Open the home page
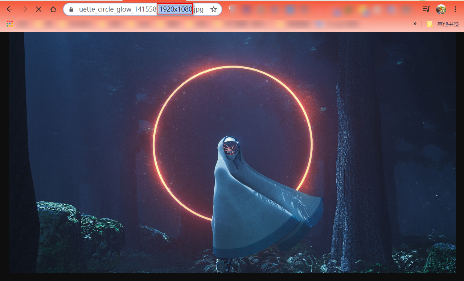The image size is (464, 281). pyautogui.click(x=53, y=9)
